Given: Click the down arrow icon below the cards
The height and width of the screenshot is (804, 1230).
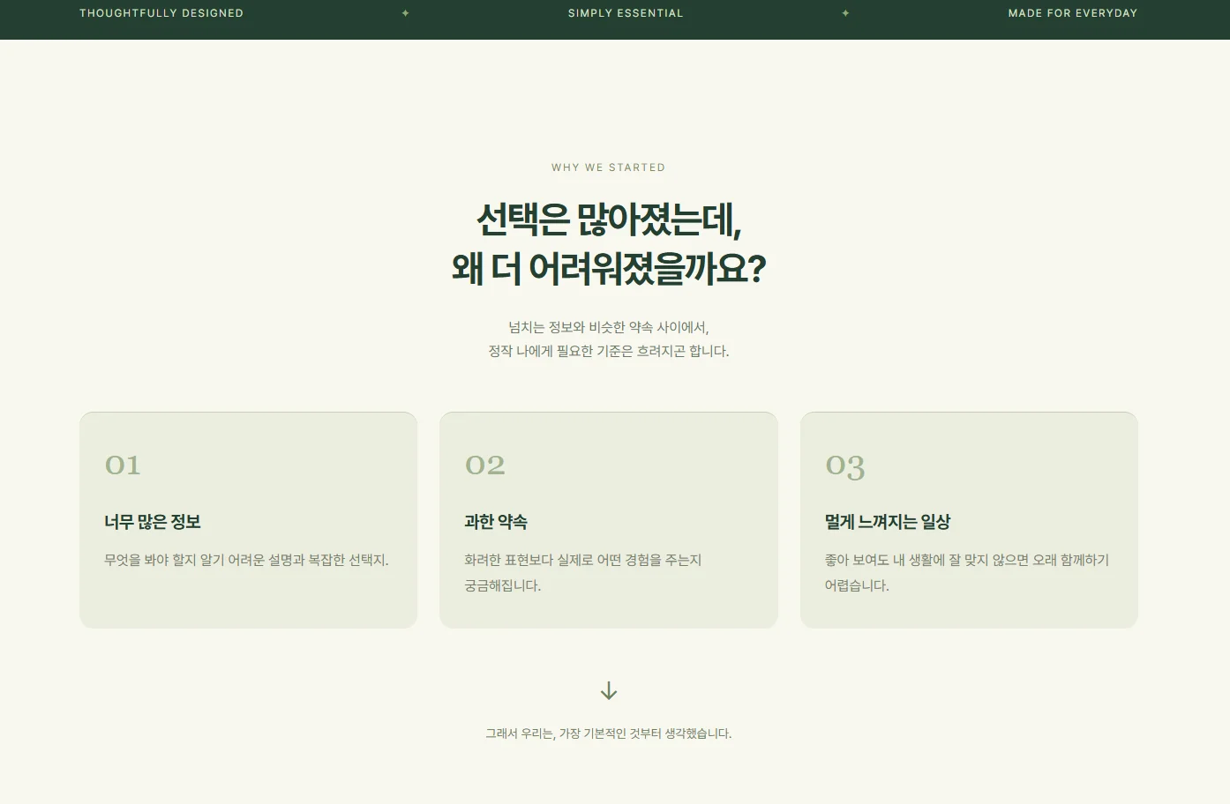Looking at the screenshot, I should pos(609,691).
